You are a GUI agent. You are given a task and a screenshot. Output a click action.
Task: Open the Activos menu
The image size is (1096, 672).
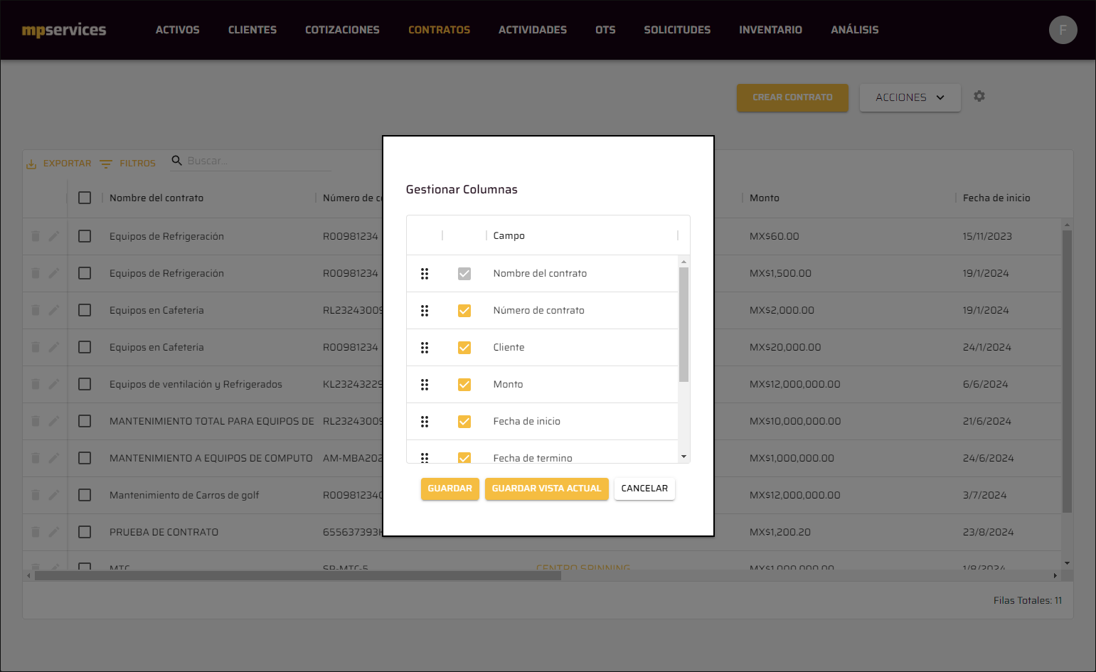click(x=178, y=30)
